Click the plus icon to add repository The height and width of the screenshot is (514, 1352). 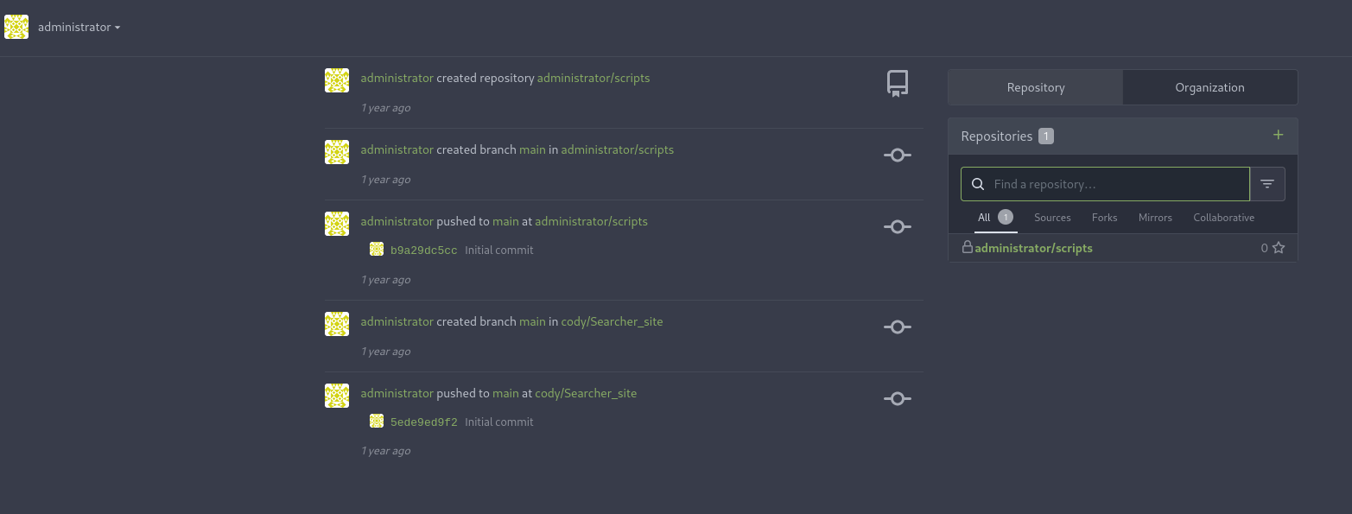point(1278,135)
